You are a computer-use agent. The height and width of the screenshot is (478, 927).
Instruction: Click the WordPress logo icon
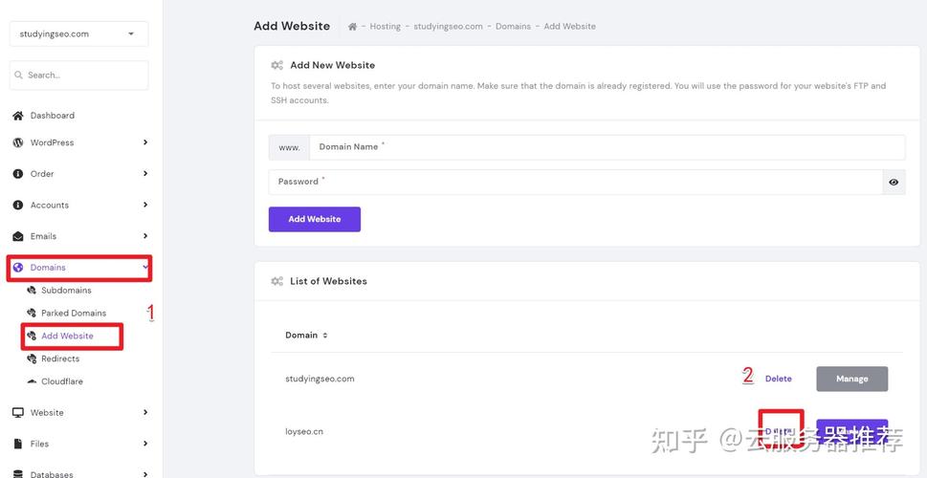17,142
